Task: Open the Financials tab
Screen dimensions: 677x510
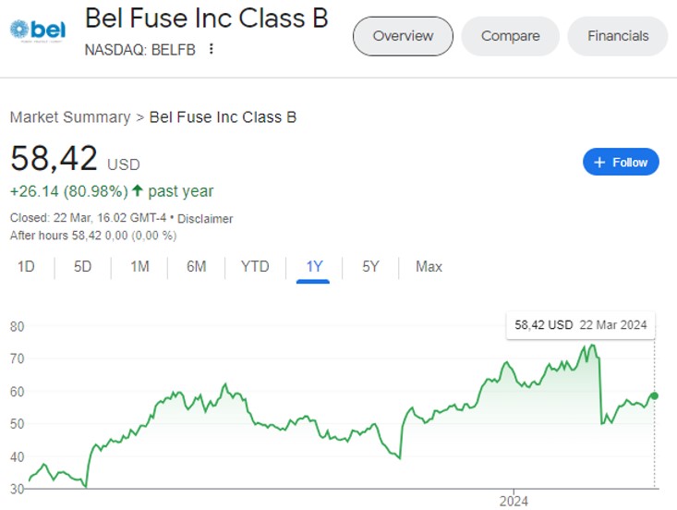Action: (618, 36)
